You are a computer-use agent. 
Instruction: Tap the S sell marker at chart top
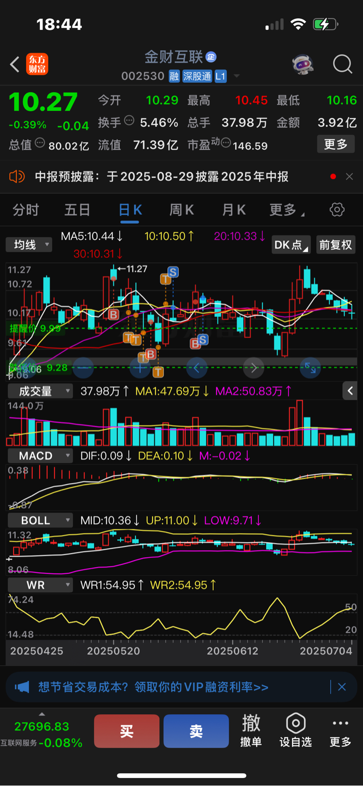coord(173,272)
